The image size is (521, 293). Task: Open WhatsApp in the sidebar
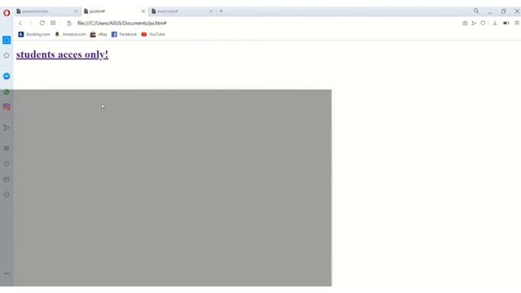7,92
